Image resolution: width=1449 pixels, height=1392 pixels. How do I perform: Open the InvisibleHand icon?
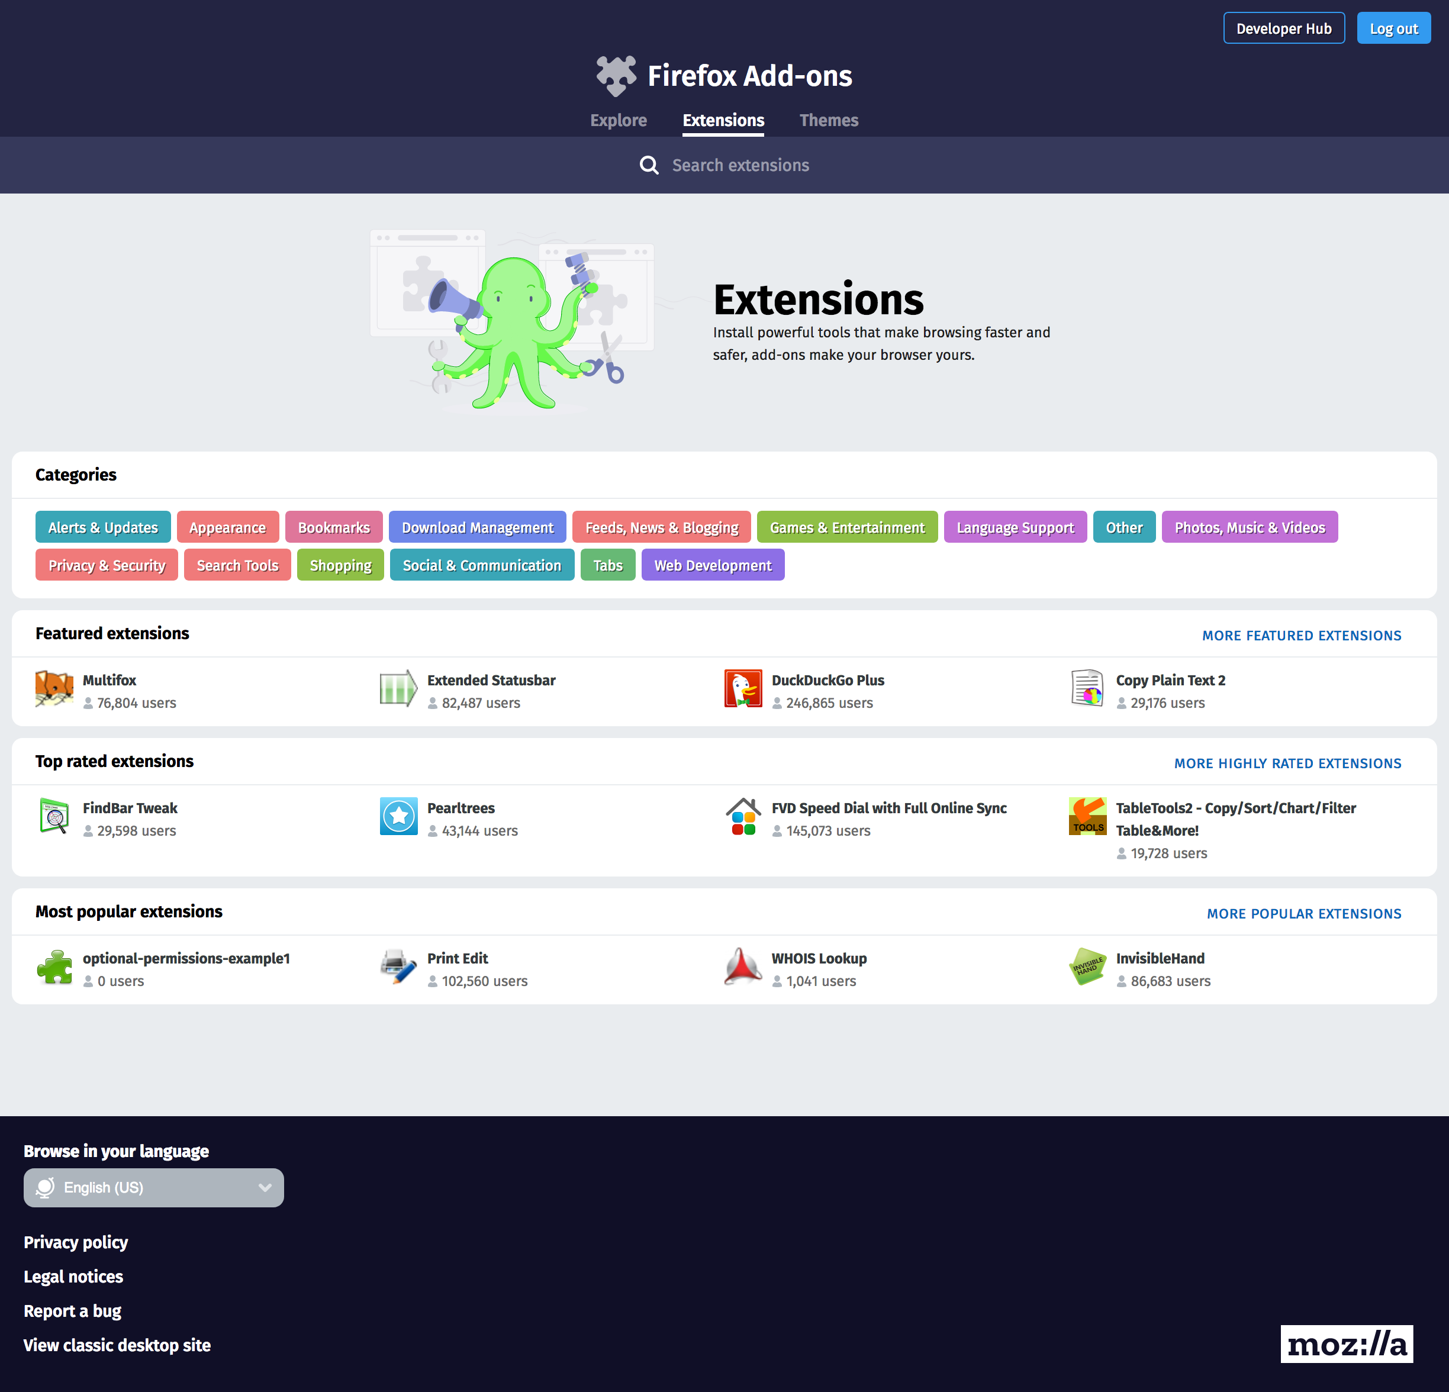click(1088, 967)
